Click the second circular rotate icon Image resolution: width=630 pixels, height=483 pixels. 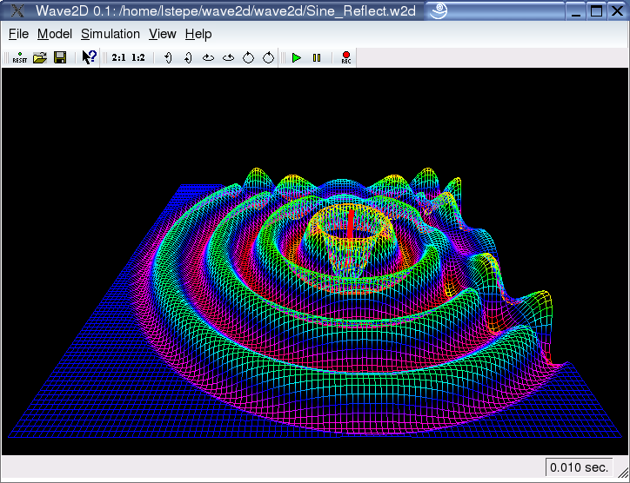269,57
